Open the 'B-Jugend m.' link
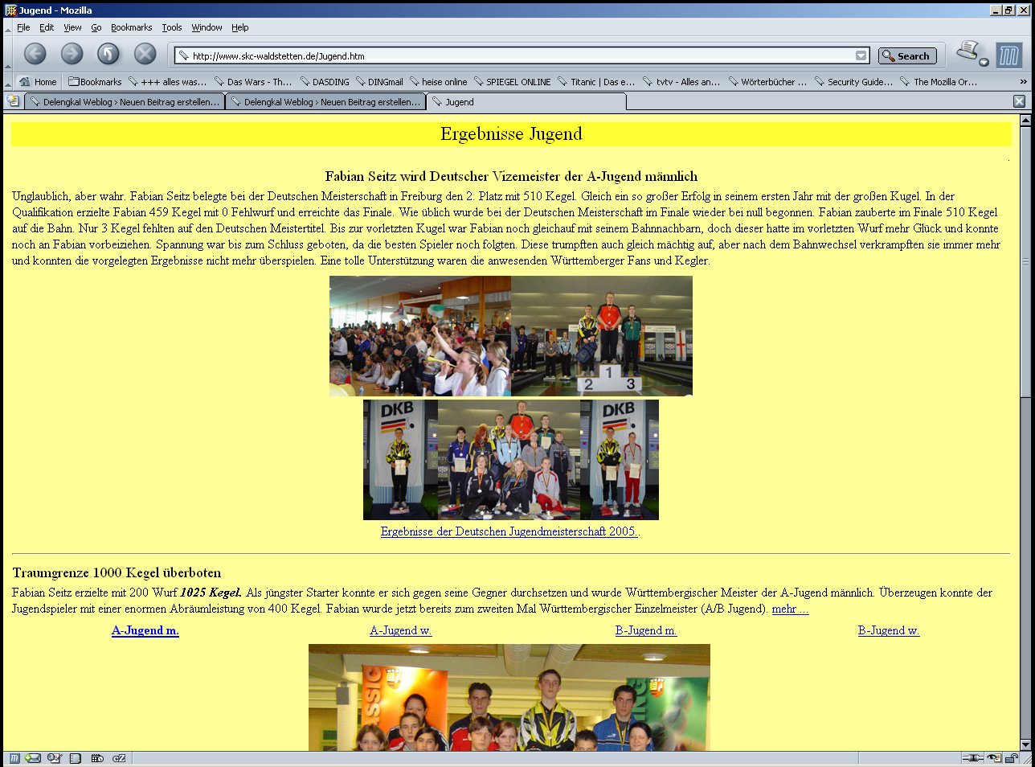Viewport: 1035px width, 767px height. 646,630
